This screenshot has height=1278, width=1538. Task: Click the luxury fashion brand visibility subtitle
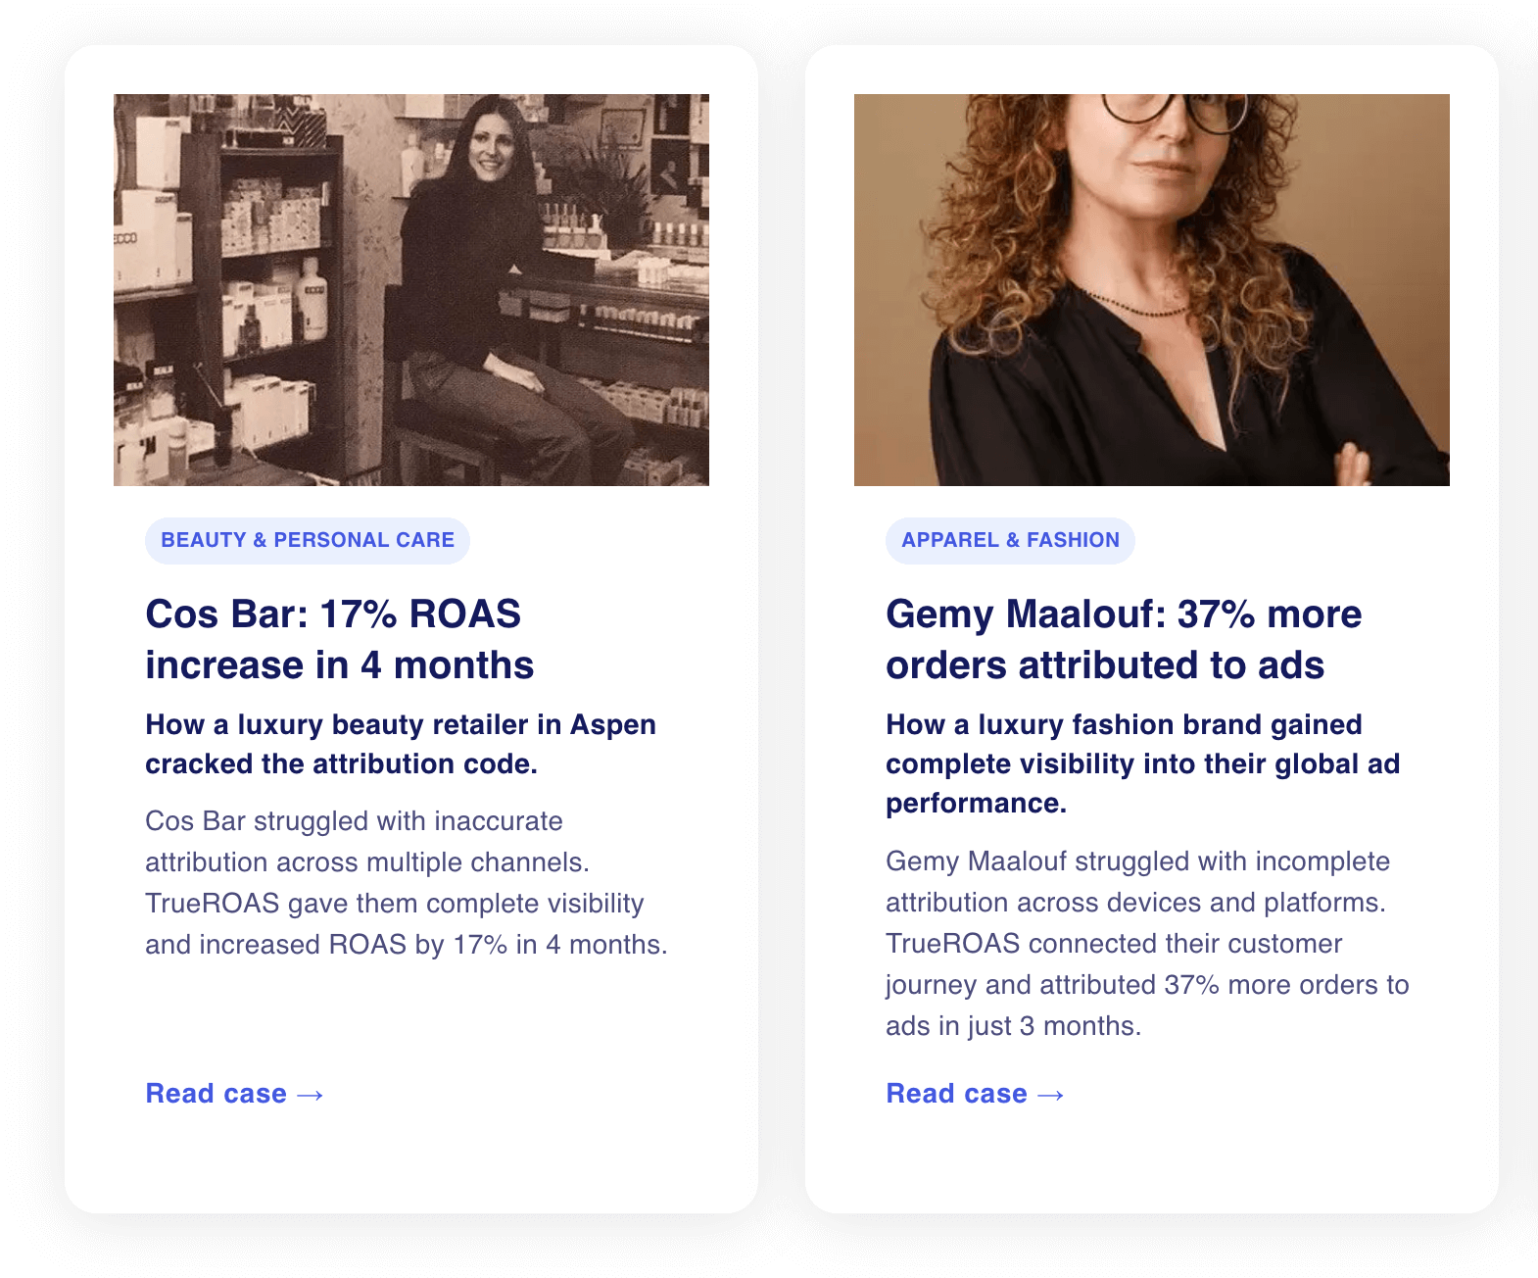click(x=1142, y=763)
